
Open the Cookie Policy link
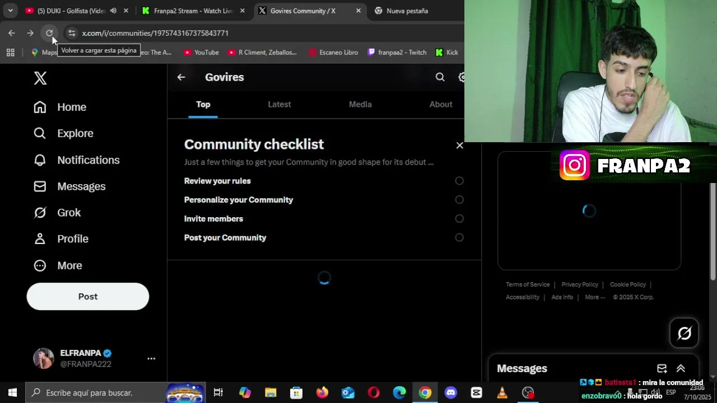tap(628, 284)
